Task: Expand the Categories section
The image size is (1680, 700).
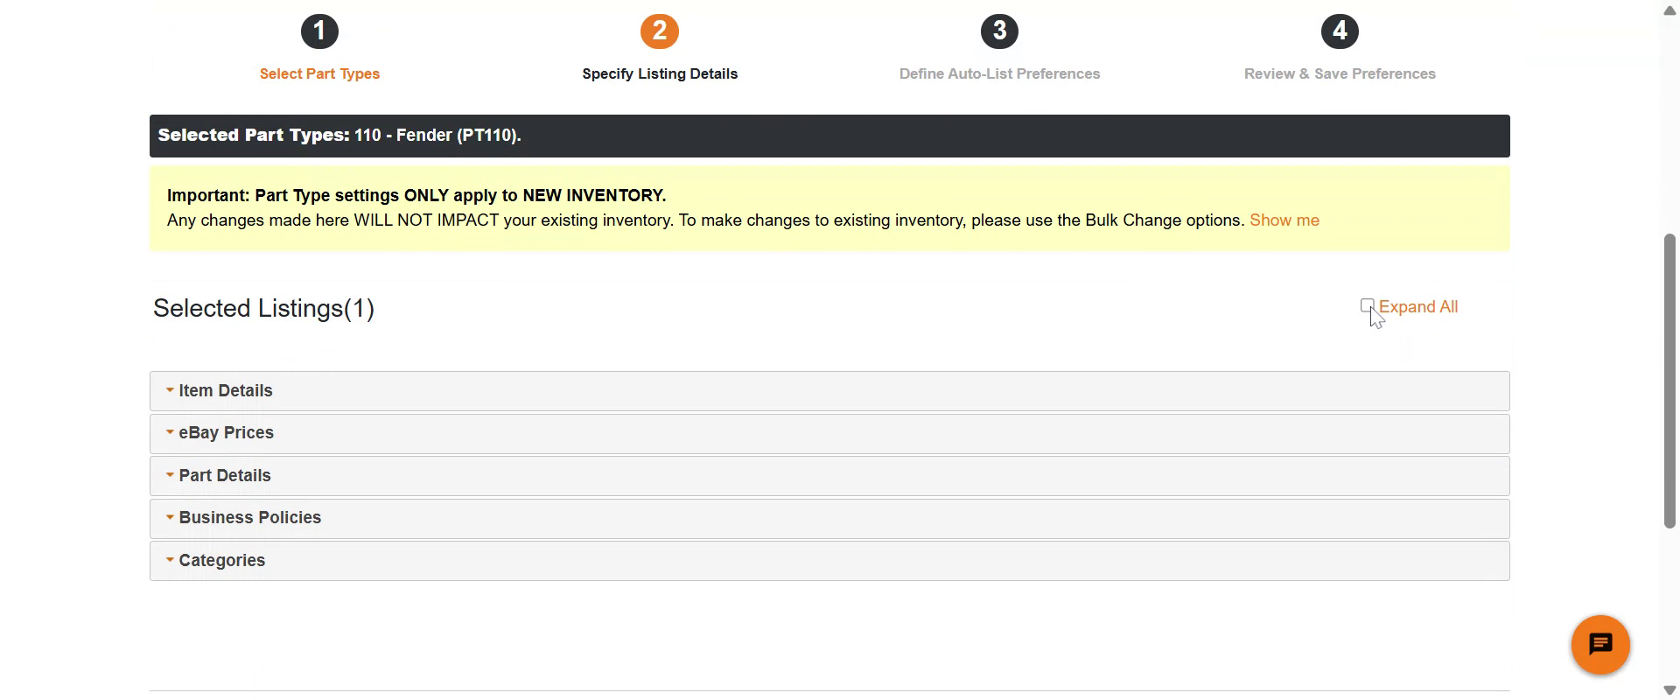Action: point(221,561)
